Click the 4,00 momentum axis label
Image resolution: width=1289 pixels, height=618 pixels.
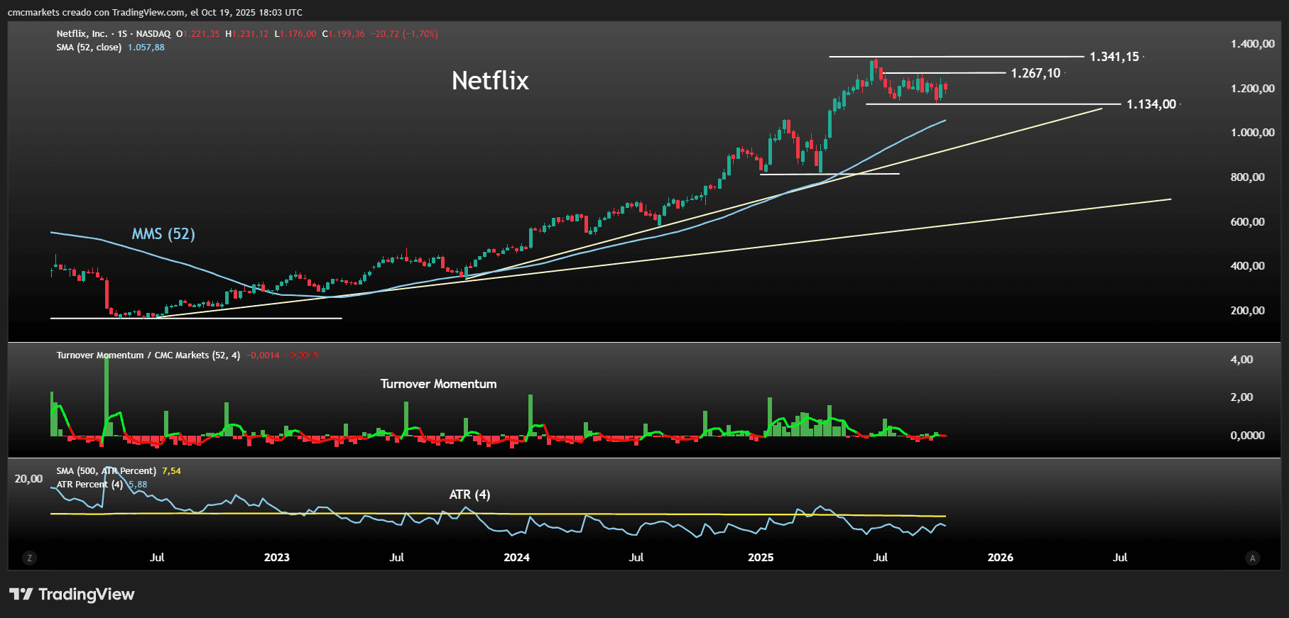click(1242, 360)
